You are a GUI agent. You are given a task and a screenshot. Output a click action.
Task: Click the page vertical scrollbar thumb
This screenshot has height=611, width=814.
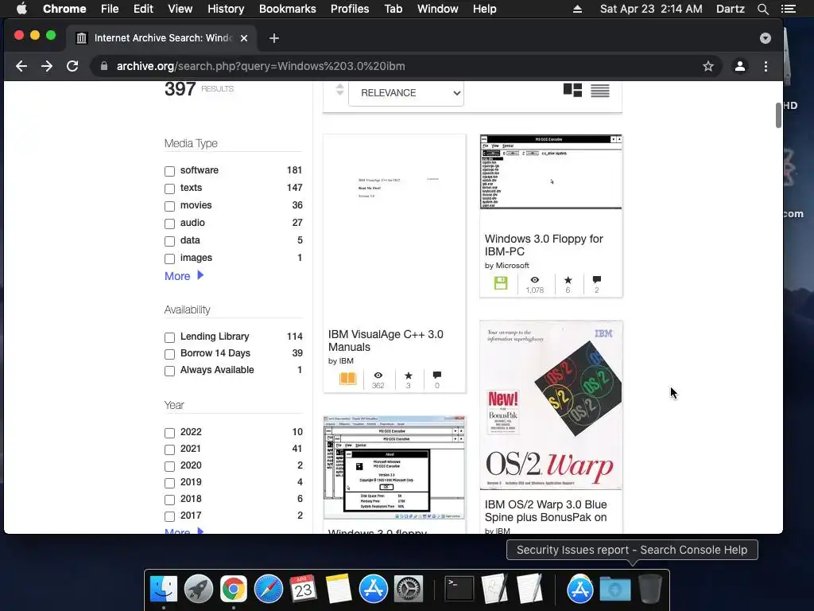(778, 115)
